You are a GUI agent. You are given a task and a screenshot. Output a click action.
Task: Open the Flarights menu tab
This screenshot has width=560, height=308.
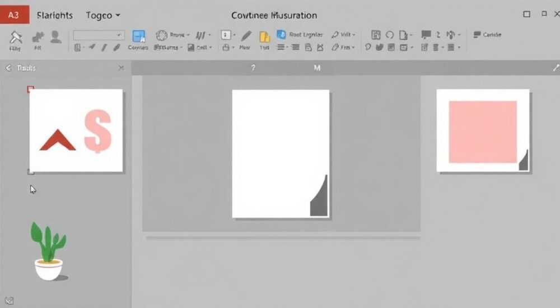click(55, 15)
